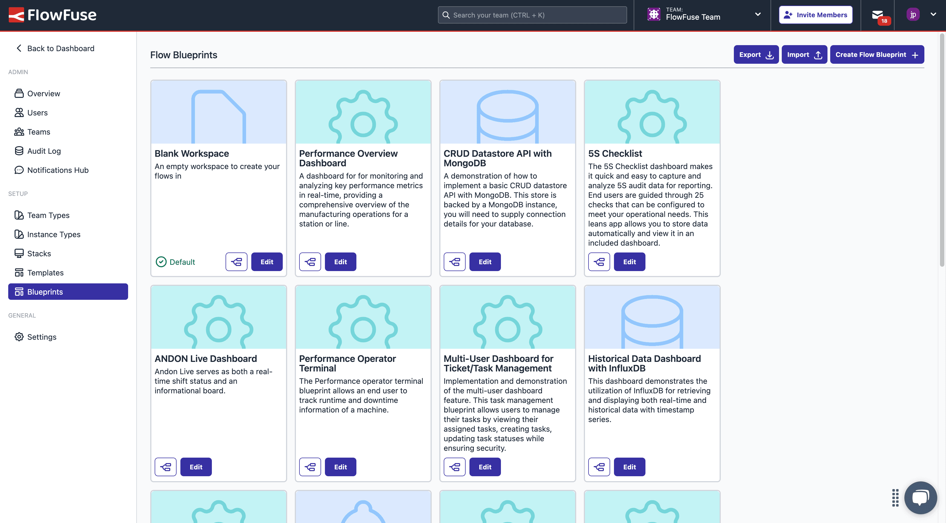Open the Audit Log section
Image resolution: width=946 pixels, height=523 pixels.
pyautogui.click(x=44, y=151)
